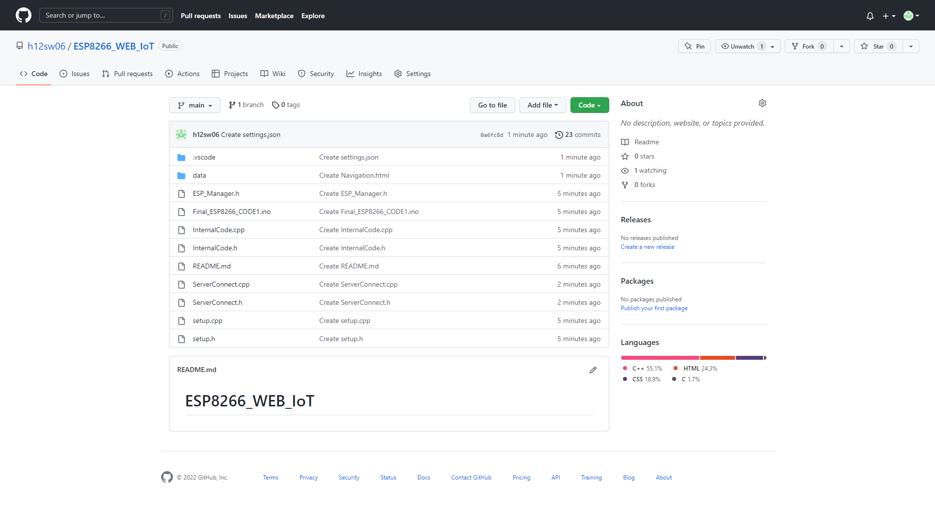
Task: Open the GitHub home logo in the header
Action: (x=24, y=15)
